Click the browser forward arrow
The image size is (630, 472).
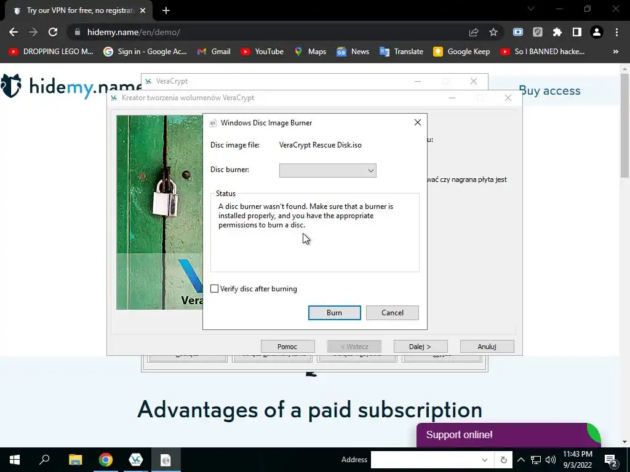click(33, 32)
